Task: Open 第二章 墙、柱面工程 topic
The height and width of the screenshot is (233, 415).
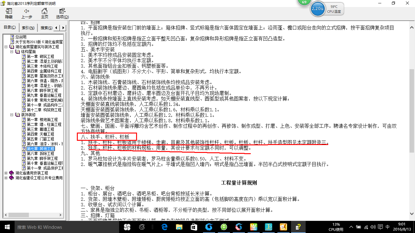Action: tap(44, 124)
